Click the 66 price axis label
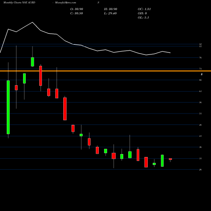Image resolution: width=211 pixels, height=211 pixels. pos(200,80)
